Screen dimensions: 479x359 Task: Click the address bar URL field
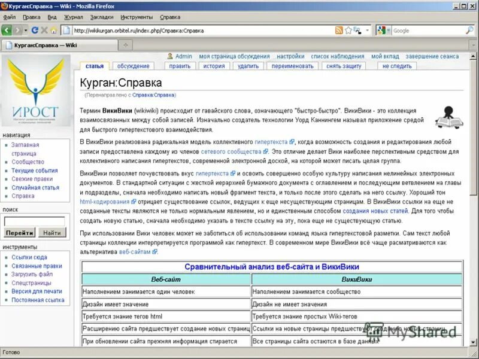pyautogui.click(x=203, y=31)
